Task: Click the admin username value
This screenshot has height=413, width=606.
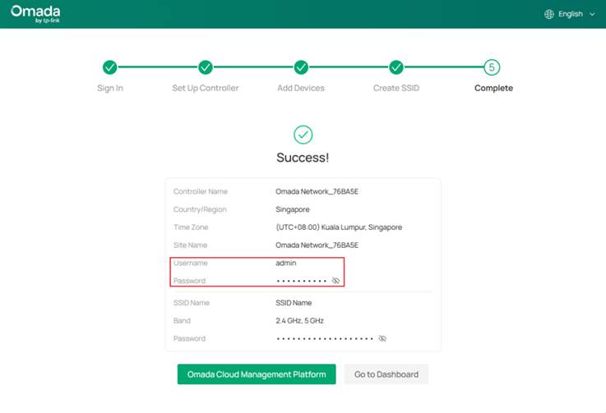Action: click(286, 263)
